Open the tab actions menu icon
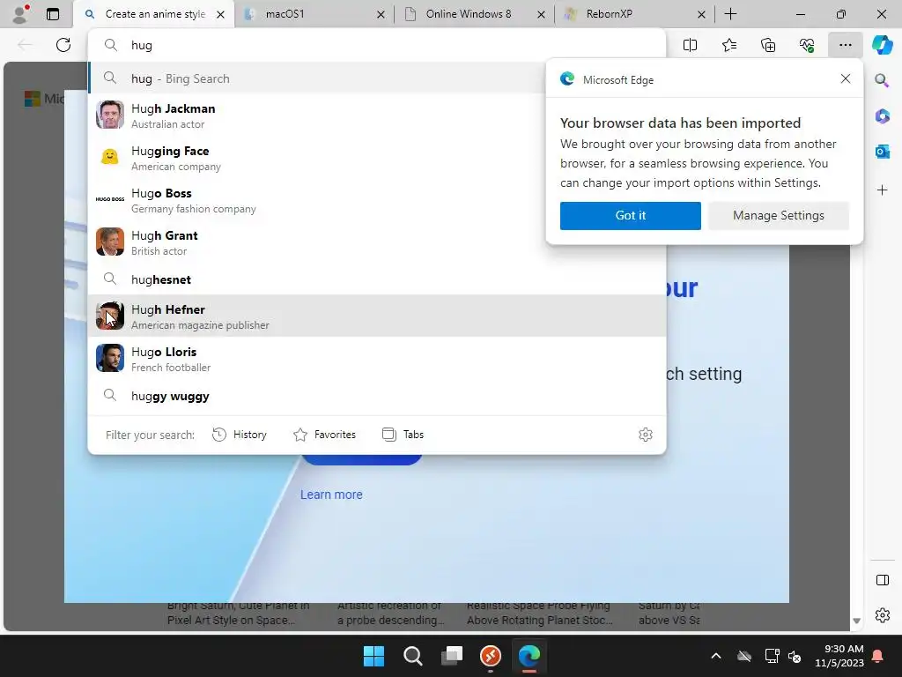This screenshot has width=902, height=677. (x=53, y=14)
